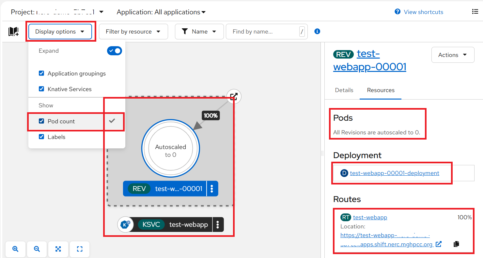
Task: Disable the Labels checkbox
Action: click(x=41, y=137)
